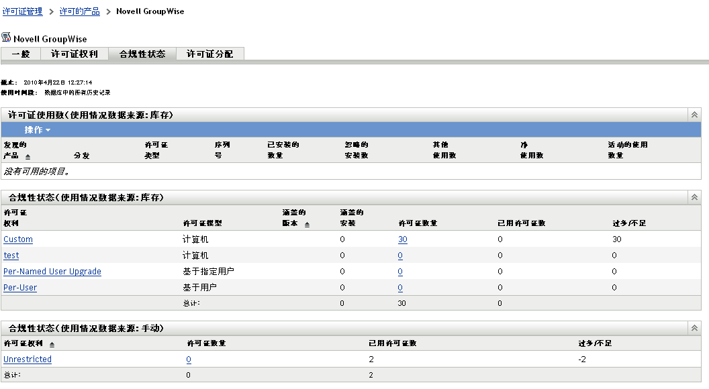Click the Novell GroupWise product icon
This screenshot has width=709, height=389.
tap(6, 38)
